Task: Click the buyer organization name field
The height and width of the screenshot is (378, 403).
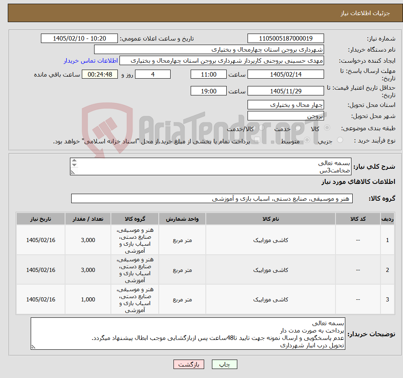Action: [209, 50]
